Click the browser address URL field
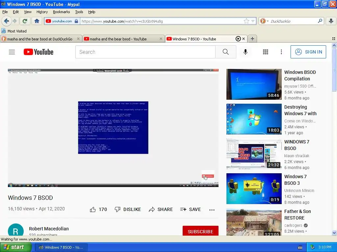 162,21
